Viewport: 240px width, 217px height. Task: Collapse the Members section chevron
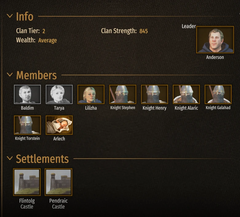coord(10,75)
